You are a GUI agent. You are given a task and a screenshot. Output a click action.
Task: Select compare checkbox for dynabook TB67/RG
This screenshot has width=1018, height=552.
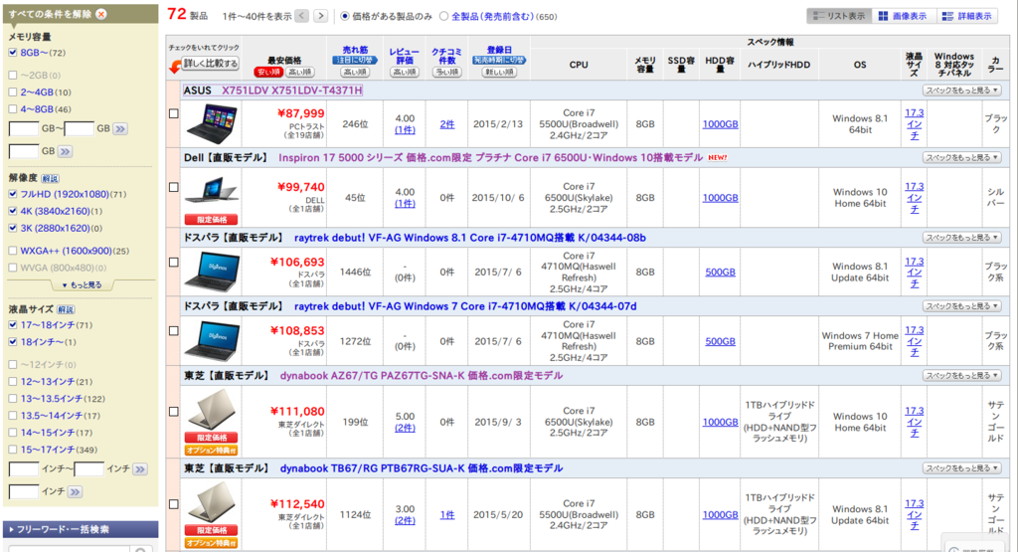173,504
